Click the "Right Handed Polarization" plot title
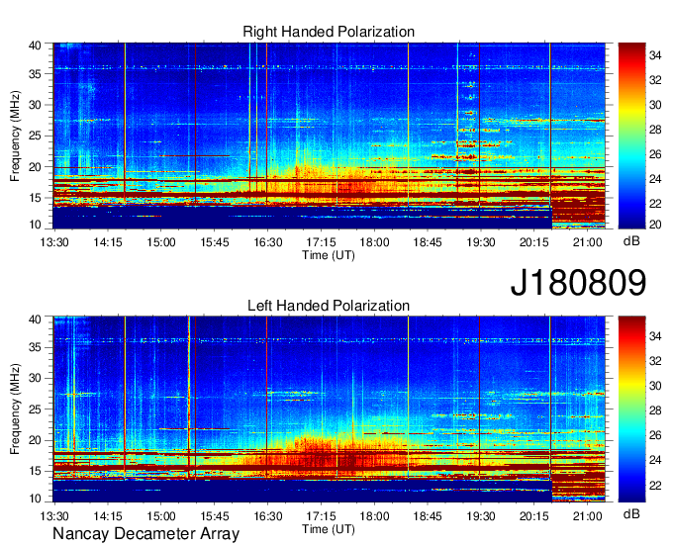The width and height of the screenshot is (673, 546). click(329, 32)
